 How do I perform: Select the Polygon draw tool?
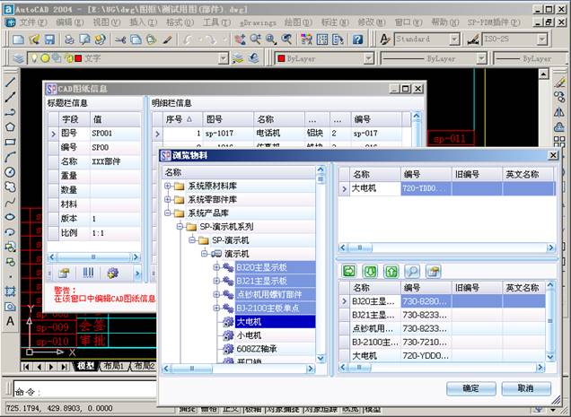[x=10, y=127]
